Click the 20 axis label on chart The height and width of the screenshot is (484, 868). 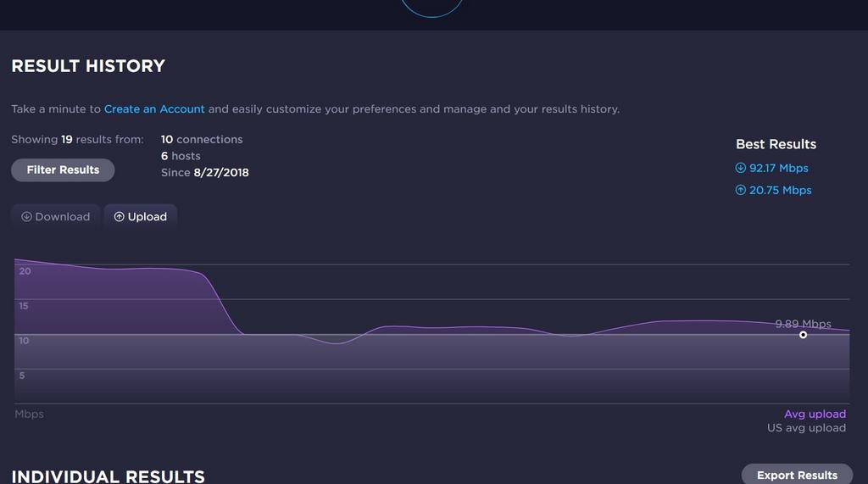[25, 270]
